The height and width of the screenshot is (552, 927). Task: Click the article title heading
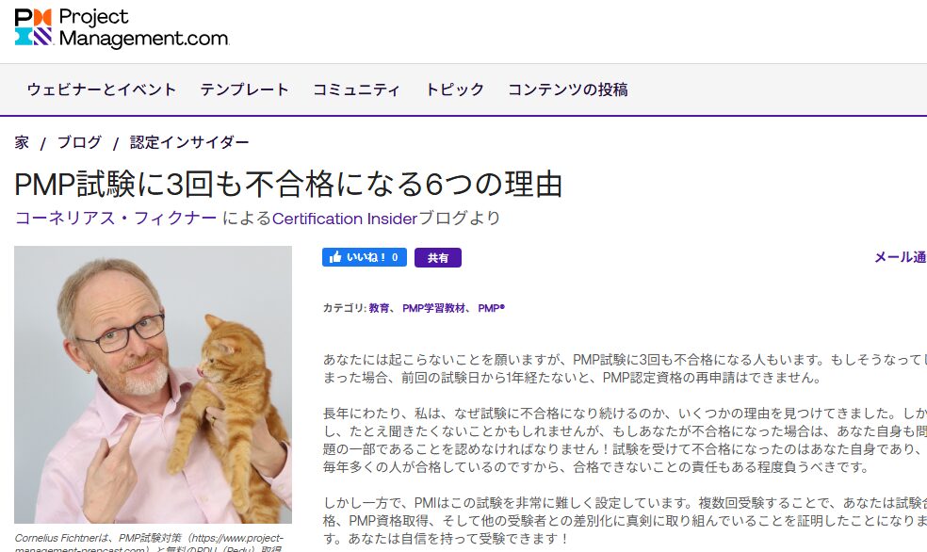point(288,183)
